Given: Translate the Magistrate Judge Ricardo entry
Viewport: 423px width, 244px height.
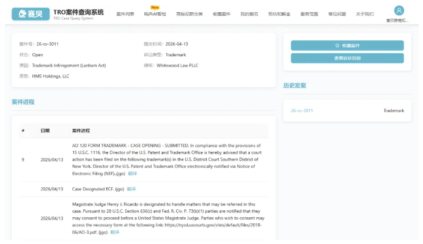Looking at the screenshot, I should (115, 232).
